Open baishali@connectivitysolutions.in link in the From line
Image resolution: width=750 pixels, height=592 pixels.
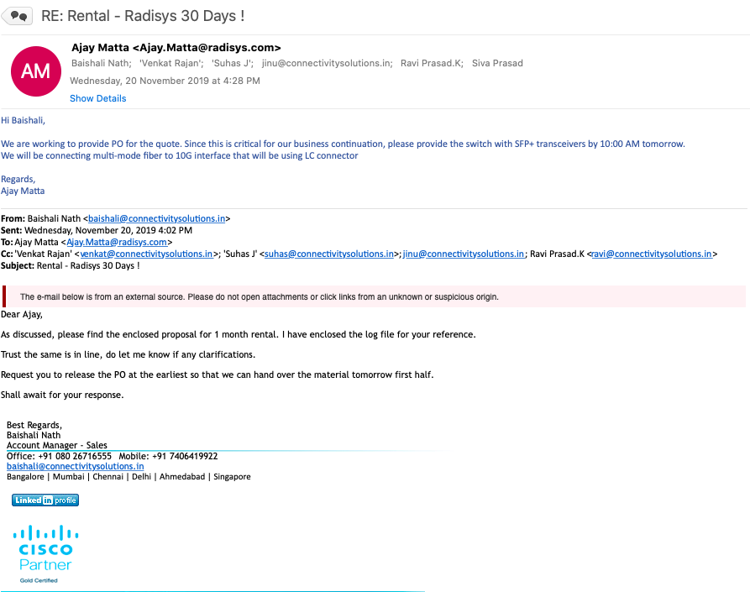(x=156, y=218)
